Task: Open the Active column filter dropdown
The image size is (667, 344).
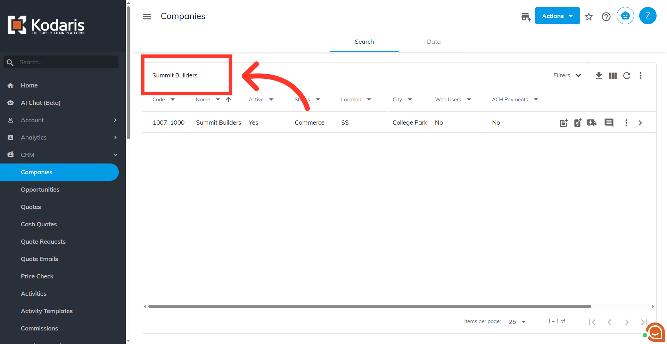Action: (271, 100)
